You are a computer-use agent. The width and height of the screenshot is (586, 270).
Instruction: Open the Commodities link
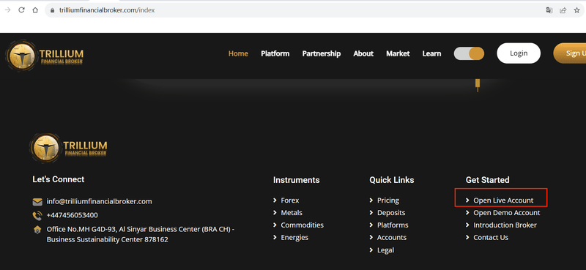tap(303, 225)
